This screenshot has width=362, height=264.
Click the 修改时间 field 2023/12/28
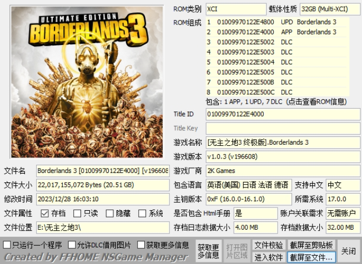coord(103,199)
